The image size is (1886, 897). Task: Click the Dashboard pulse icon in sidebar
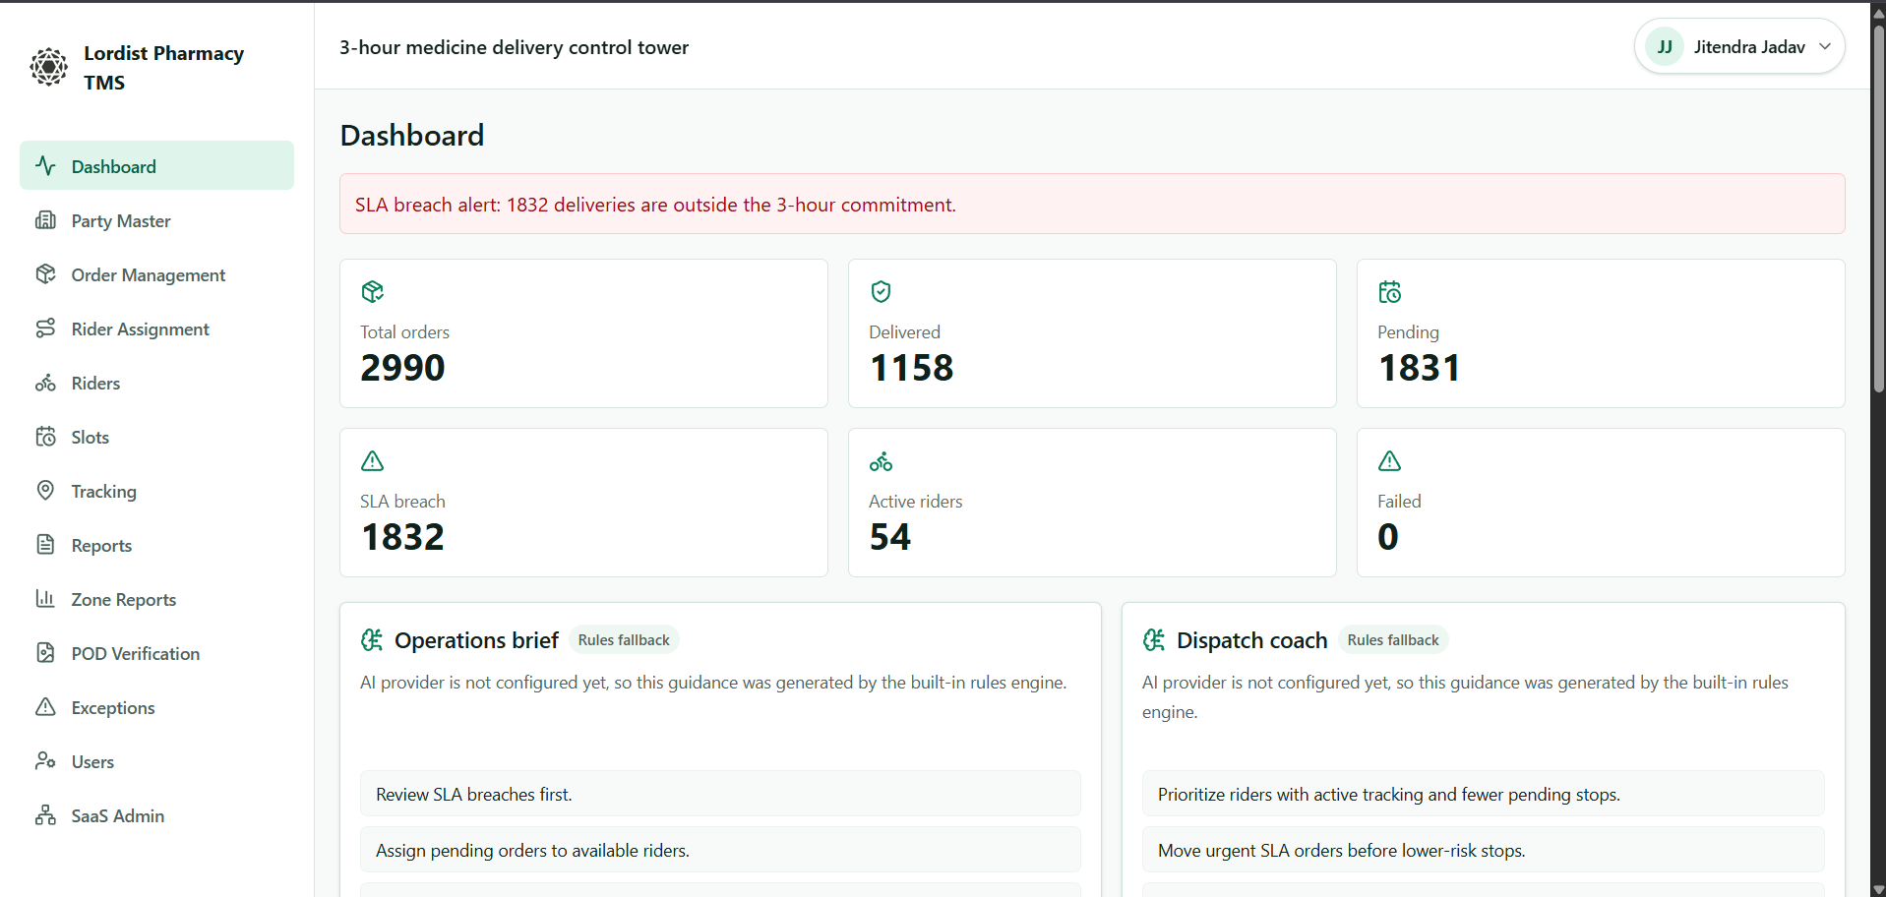pos(45,165)
